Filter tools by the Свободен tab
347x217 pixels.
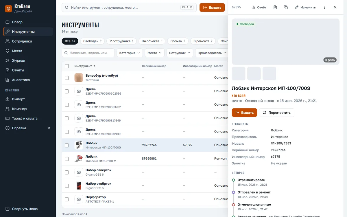tap(93, 41)
